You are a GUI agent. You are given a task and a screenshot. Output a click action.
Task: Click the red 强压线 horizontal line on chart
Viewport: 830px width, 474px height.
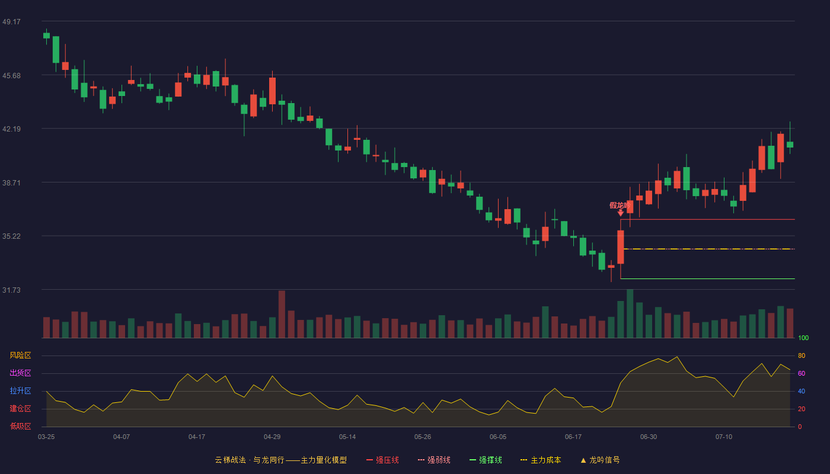coord(707,220)
